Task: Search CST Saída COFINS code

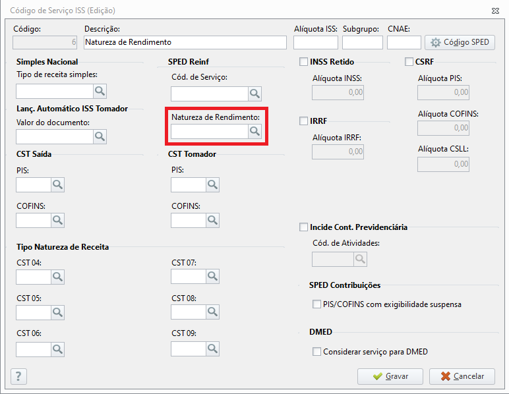Action: (x=58, y=220)
